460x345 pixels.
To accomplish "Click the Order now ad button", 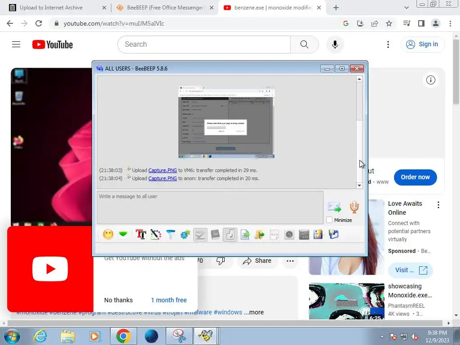I will (416, 177).
